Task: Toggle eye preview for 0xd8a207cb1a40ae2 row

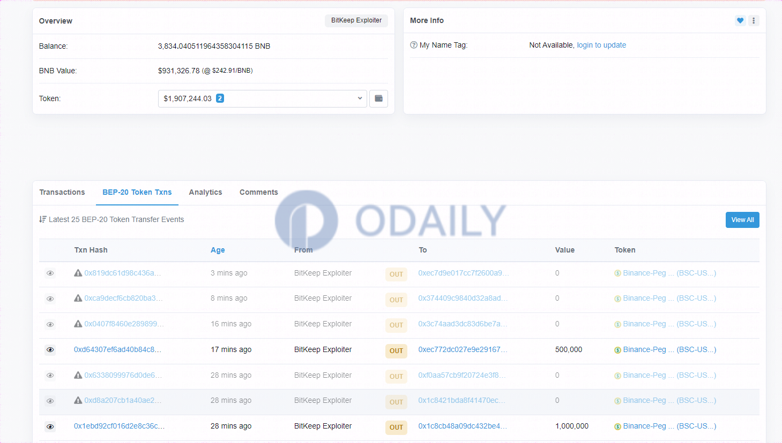Action: (x=50, y=401)
